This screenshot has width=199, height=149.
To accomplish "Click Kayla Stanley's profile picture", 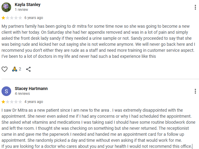I will tap(7, 7).
